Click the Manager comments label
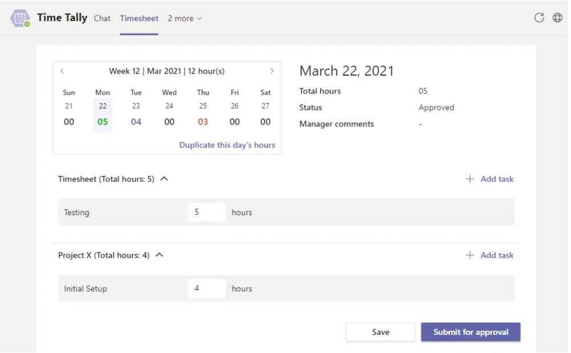The width and height of the screenshot is (571, 353). (x=337, y=124)
